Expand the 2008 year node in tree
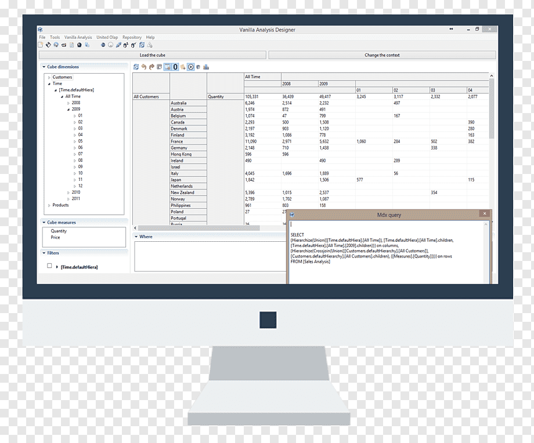This screenshot has width=534, height=443. [x=68, y=103]
